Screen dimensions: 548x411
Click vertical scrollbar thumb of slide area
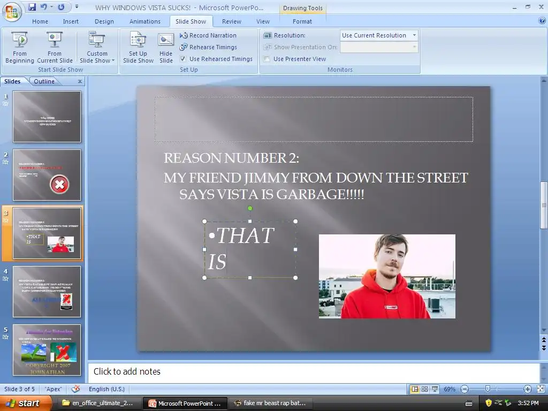544,205
